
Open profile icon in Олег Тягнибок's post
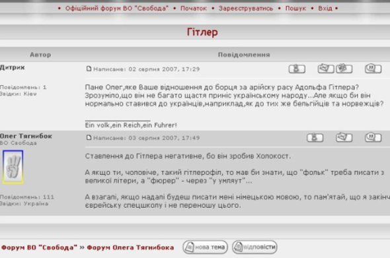[x=315, y=137]
